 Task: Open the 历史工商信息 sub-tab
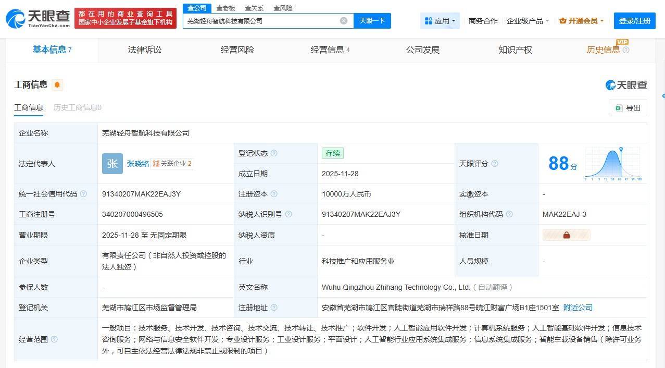click(77, 107)
